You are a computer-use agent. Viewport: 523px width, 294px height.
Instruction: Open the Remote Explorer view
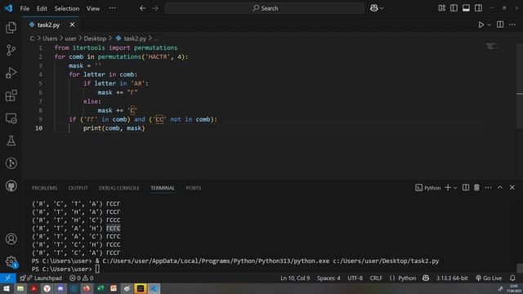tap(11, 118)
